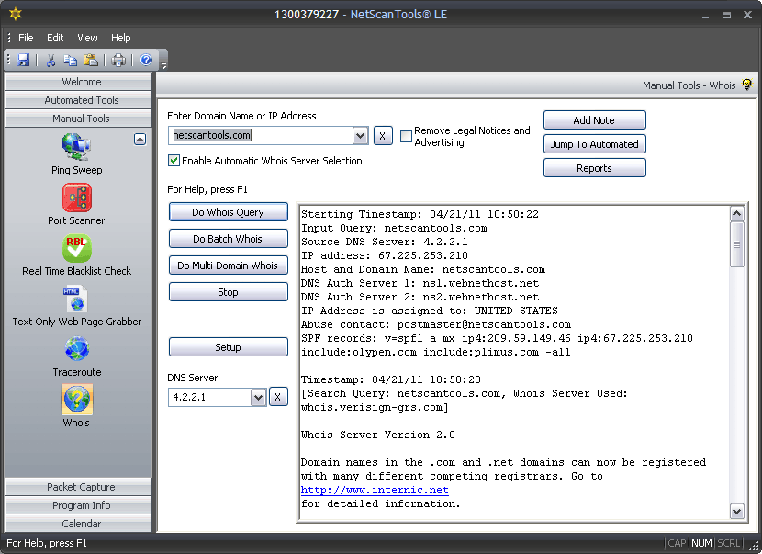This screenshot has width=762, height=554.
Task: Open the Program Info panel
Action: point(78,505)
